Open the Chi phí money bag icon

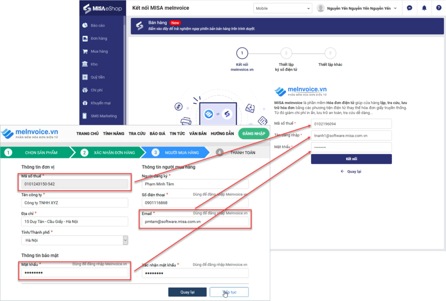(85, 90)
